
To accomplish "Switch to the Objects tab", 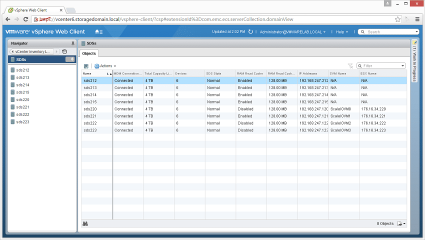I will 89,53.
